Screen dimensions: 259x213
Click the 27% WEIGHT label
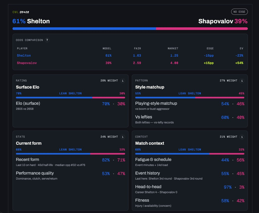228,80
